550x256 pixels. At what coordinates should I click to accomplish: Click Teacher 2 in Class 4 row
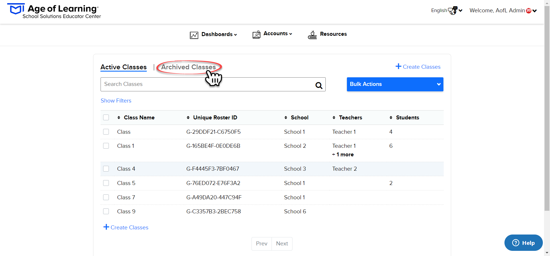tap(345, 169)
